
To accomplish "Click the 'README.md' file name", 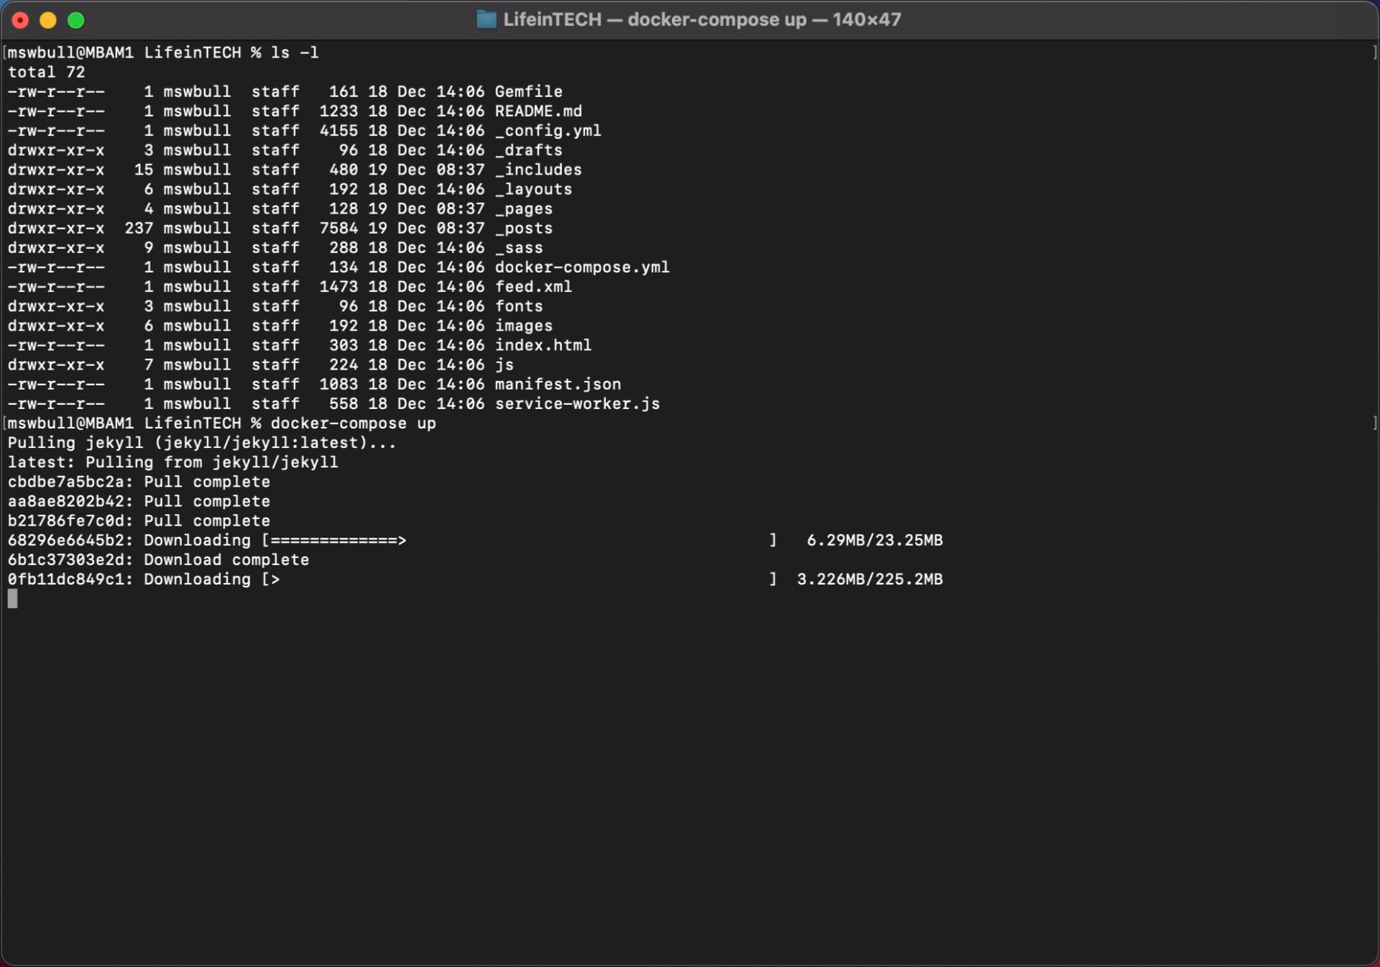I will 538,111.
